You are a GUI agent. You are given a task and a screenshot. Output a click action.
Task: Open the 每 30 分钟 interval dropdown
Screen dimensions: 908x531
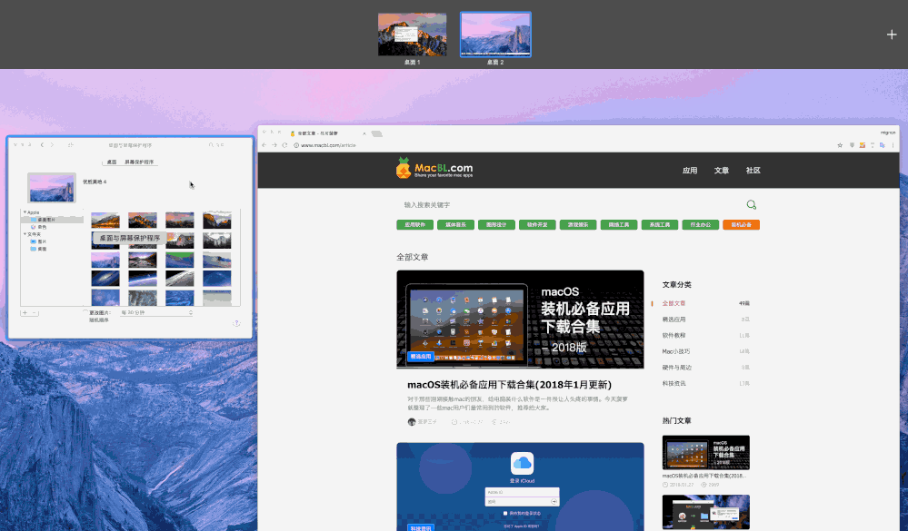pyautogui.click(x=156, y=312)
